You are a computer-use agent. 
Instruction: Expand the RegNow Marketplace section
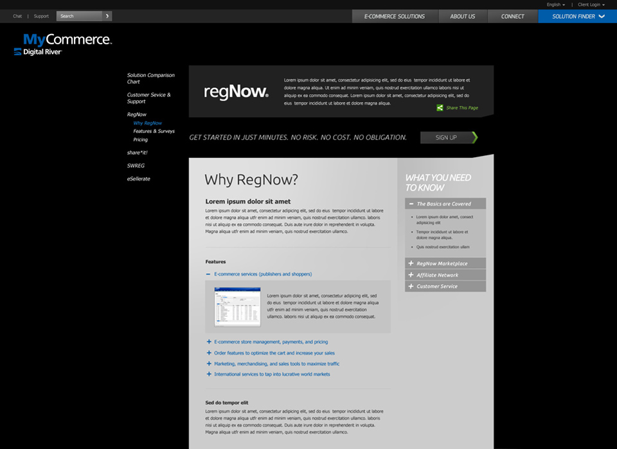point(445,263)
